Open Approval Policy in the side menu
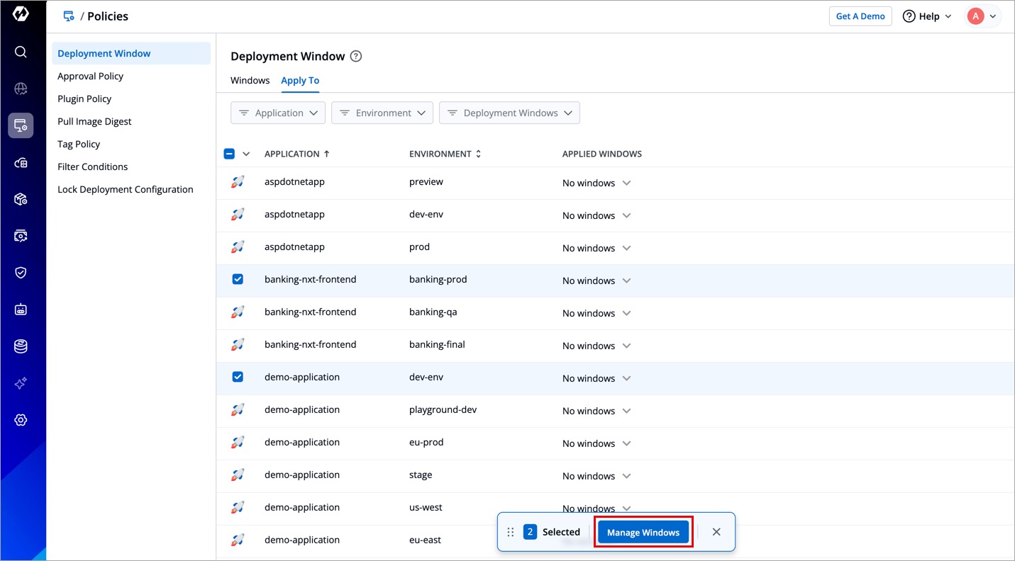This screenshot has width=1015, height=561. pyautogui.click(x=91, y=76)
